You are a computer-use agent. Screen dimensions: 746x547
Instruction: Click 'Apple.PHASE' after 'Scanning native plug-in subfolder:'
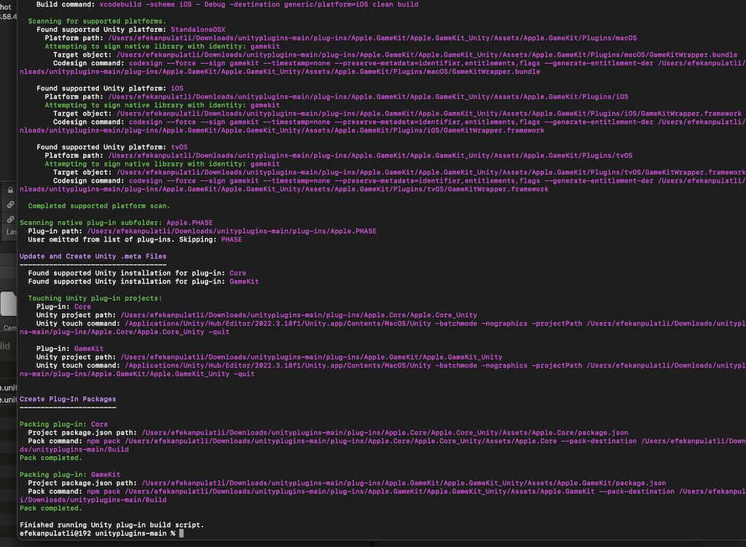189,223
